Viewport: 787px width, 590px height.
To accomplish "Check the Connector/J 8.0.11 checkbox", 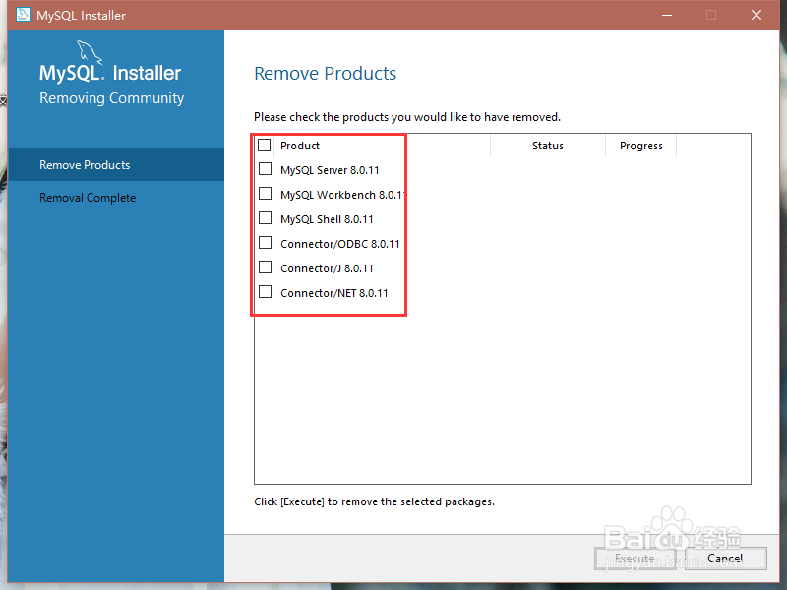I will (265, 267).
